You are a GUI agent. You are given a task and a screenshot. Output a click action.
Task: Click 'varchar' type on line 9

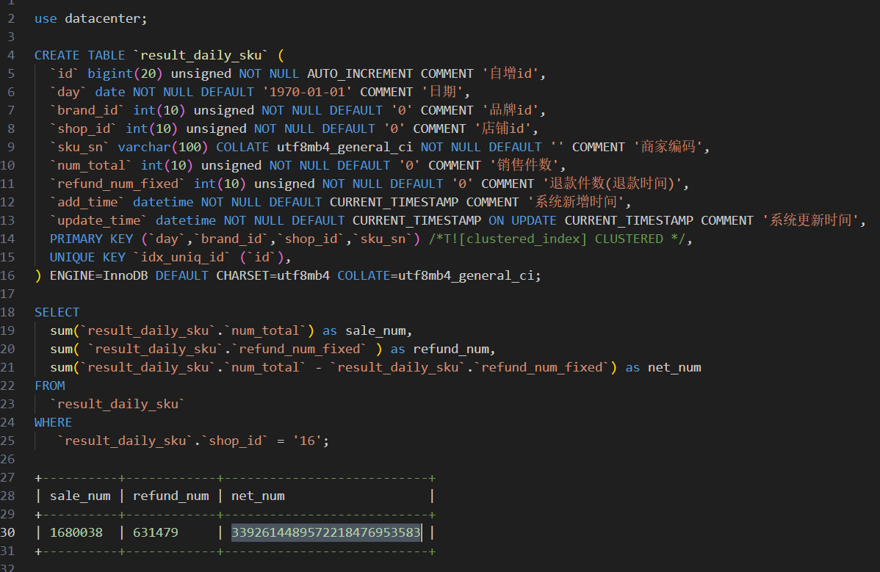click(144, 147)
